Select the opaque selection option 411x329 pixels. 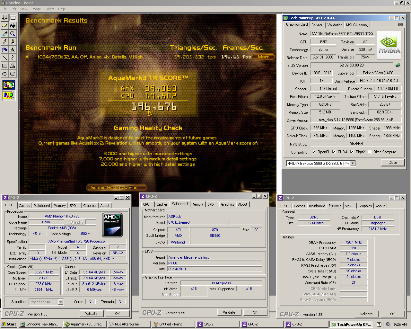tap(9, 85)
